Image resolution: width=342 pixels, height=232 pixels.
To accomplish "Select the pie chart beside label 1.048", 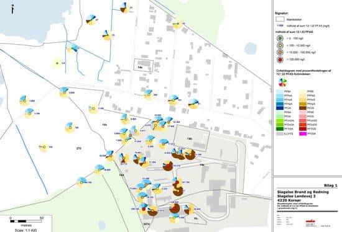I will [174, 218].
